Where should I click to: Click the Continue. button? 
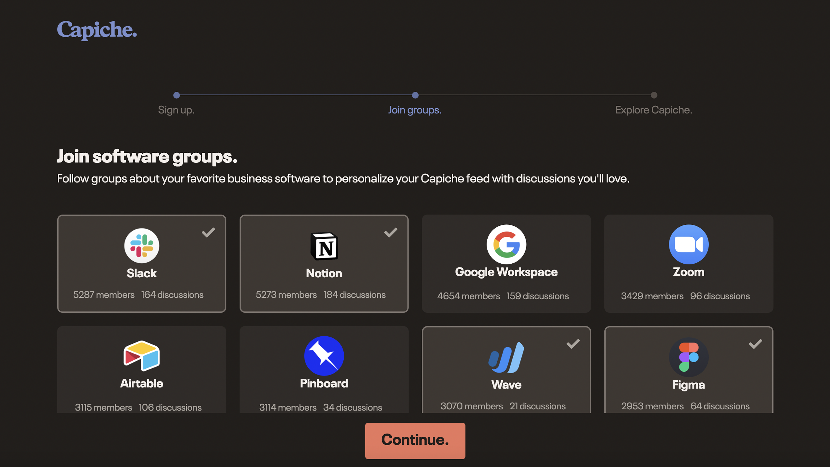[415, 441]
